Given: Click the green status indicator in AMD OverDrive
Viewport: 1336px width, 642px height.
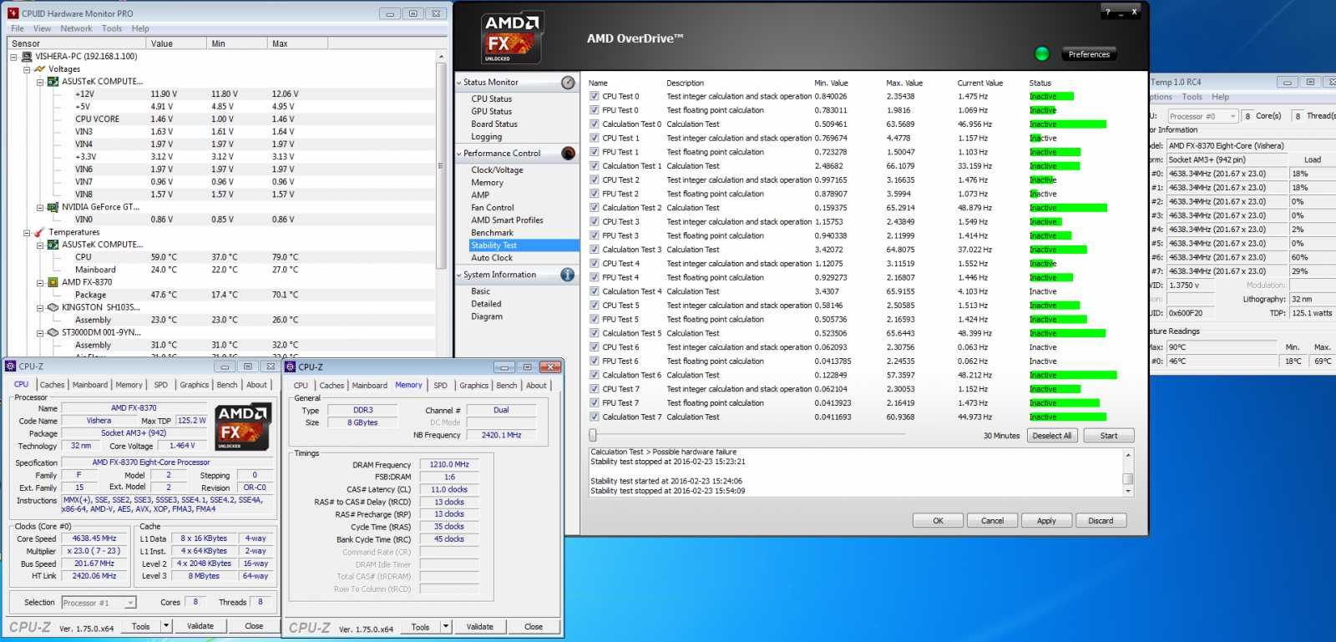Looking at the screenshot, I should click(x=1041, y=54).
